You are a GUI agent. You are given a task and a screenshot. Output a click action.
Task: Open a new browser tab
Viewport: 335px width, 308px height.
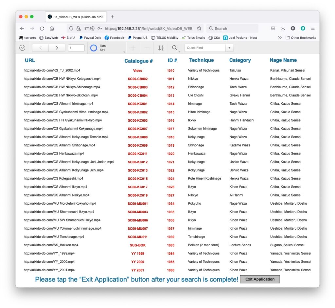(x=113, y=17)
